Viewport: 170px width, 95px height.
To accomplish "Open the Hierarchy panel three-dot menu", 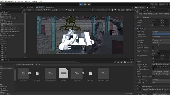I will [x=24, y=7].
